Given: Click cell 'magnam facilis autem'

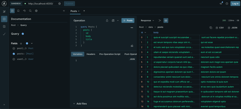Looking at the screenshot, I should pos(211,67).
